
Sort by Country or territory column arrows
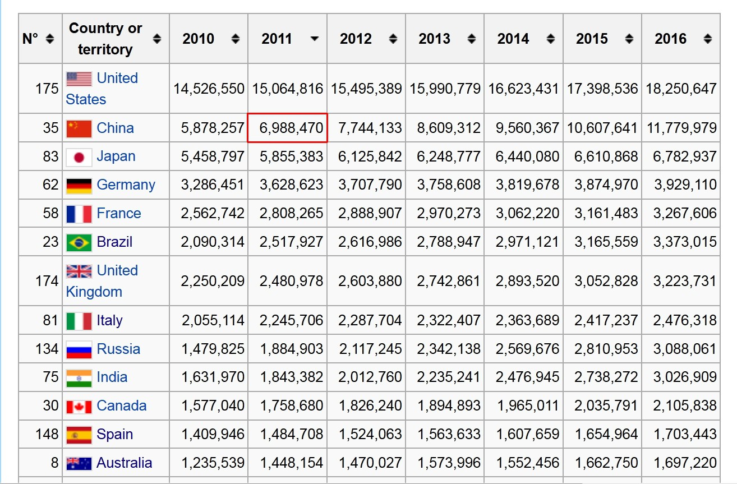[x=157, y=39]
